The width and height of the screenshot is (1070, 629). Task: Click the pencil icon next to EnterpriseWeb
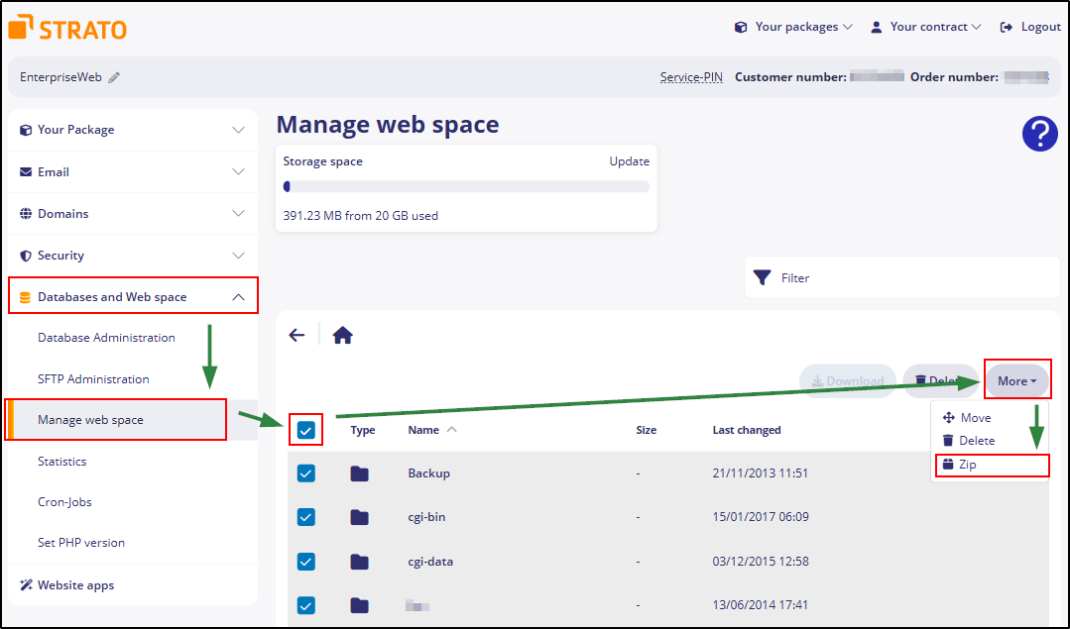click(114, 77)
